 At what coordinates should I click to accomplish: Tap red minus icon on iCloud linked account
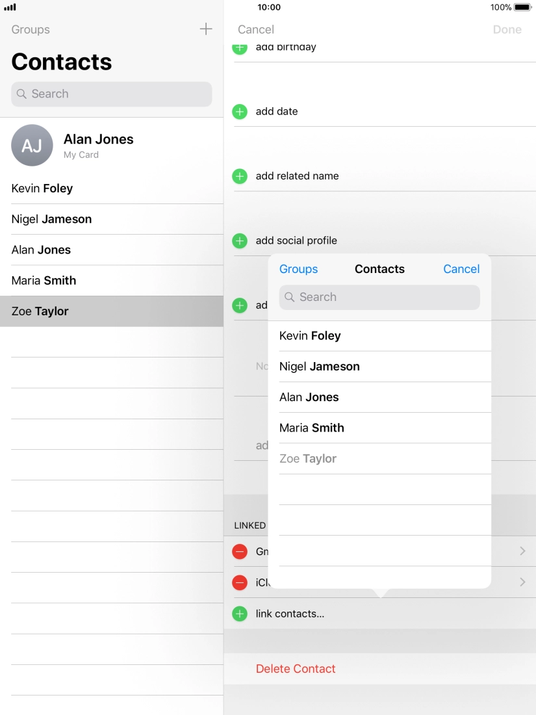(x=240, y=582)
